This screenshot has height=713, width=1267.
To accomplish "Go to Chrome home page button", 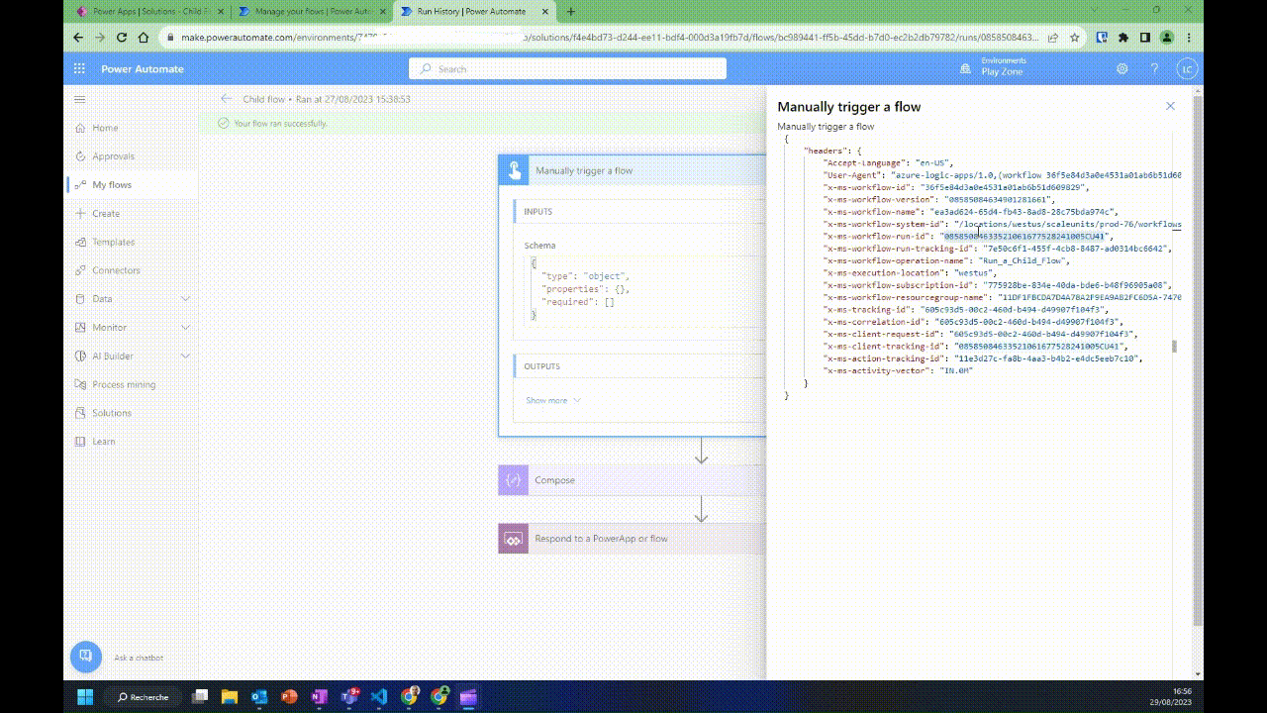I will point(144,38).
